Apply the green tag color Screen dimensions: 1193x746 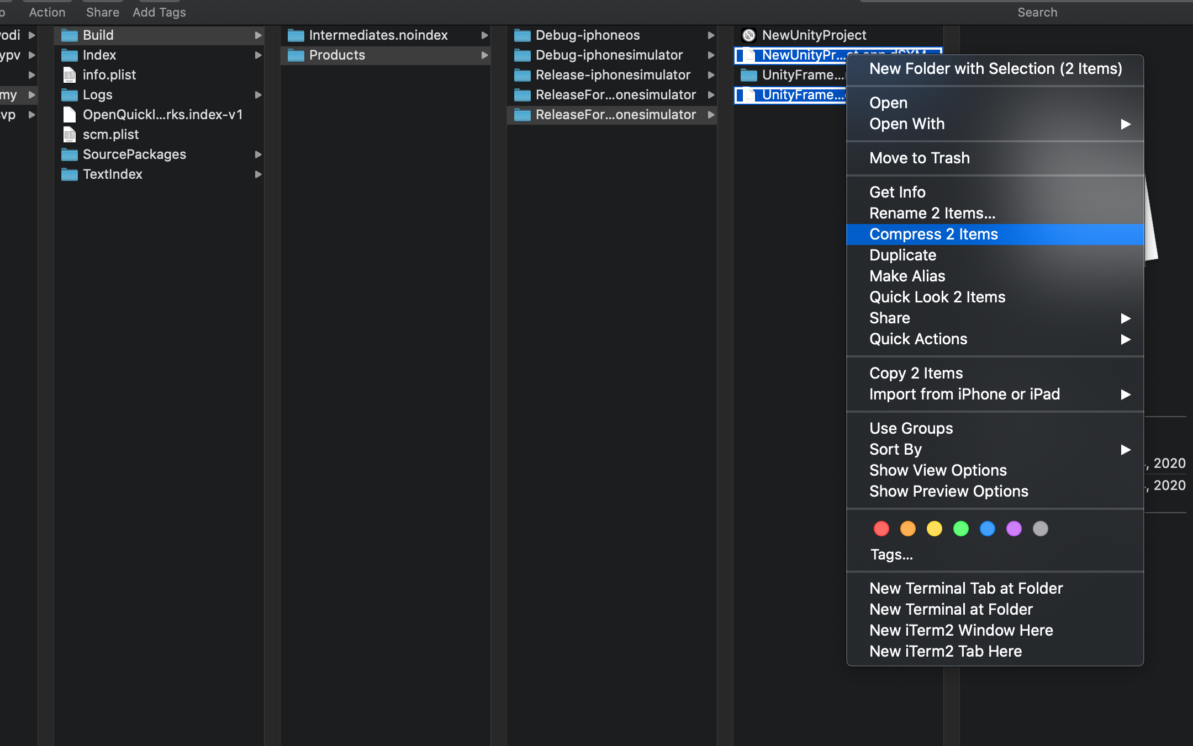pos(961,529)
